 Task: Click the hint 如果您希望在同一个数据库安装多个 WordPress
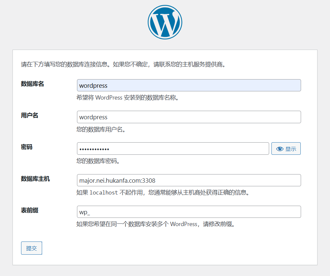(137, 224)
